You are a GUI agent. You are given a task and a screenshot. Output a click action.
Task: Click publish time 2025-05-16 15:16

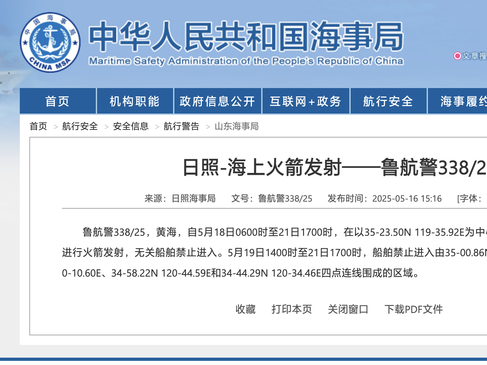click(x=407, y=198)
